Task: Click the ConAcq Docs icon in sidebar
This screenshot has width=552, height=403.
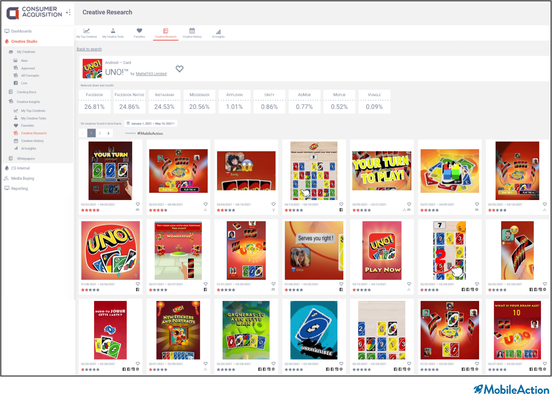Action: 11,92
